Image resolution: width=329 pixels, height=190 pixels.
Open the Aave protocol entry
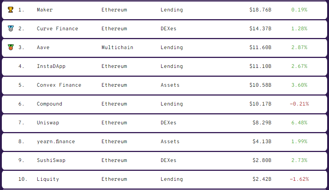click(43, 48)
